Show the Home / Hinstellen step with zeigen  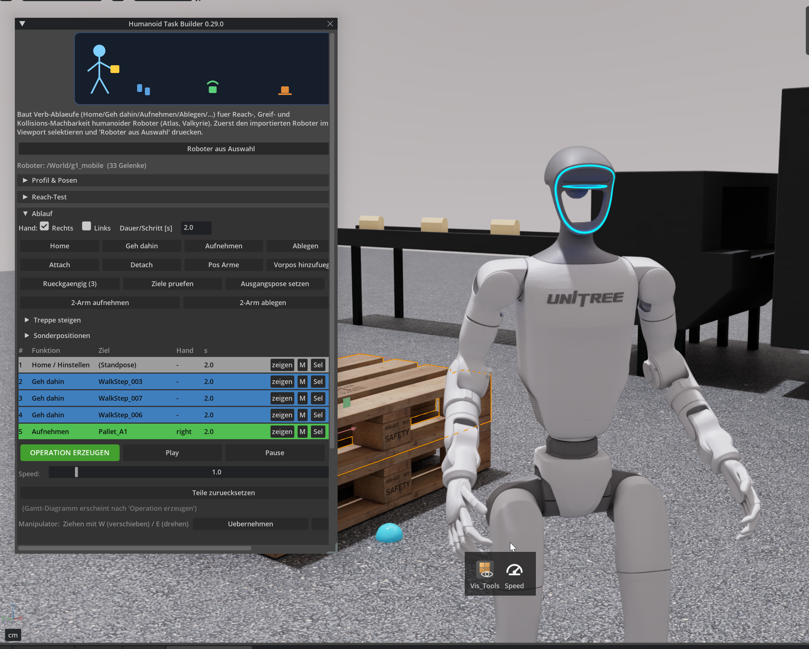(282, 365)
